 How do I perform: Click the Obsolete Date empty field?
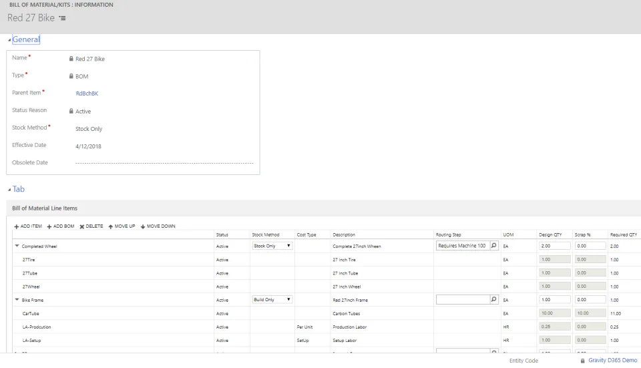tap(164, 163)
